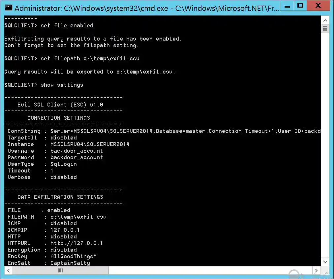The width and height of the screenshot is (334, 279).
Task: Select the 'DATA EXFILTRATION SETTINGS' heading
Action: pyautogui.click(x=60, y=197)
